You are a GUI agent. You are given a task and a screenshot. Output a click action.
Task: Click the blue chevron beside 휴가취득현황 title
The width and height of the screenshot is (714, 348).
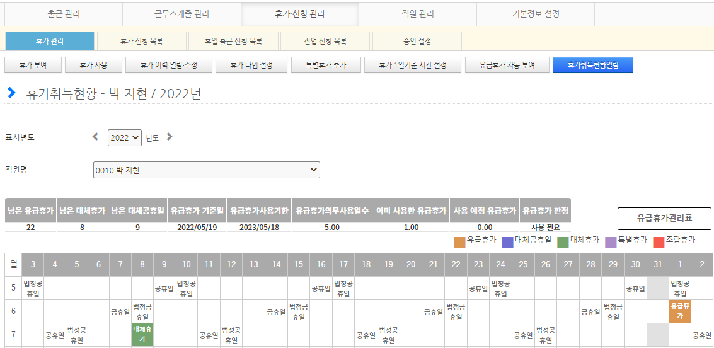[x=11, y=93]
